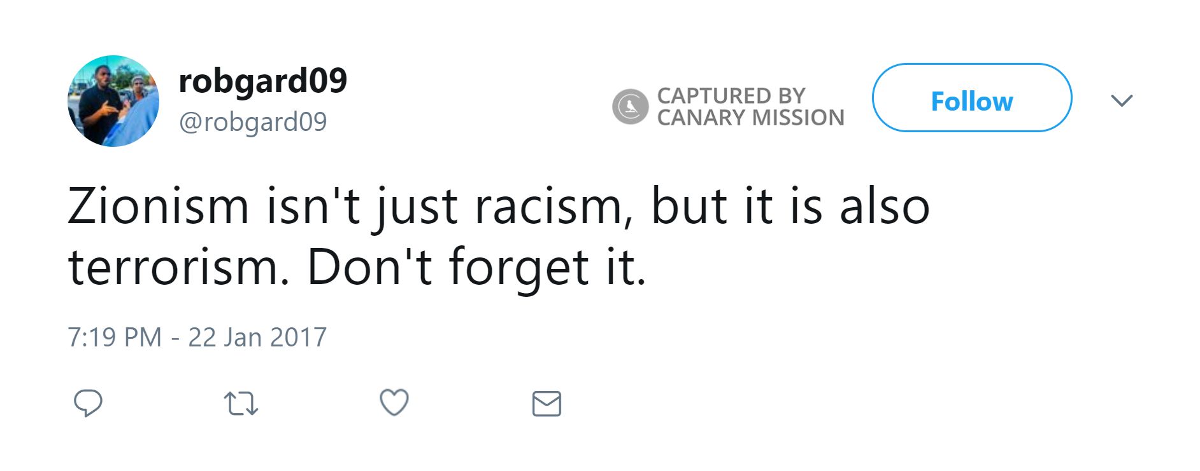Expand the tweet options chevron
1200x471 pixels.
point(1121,100)
